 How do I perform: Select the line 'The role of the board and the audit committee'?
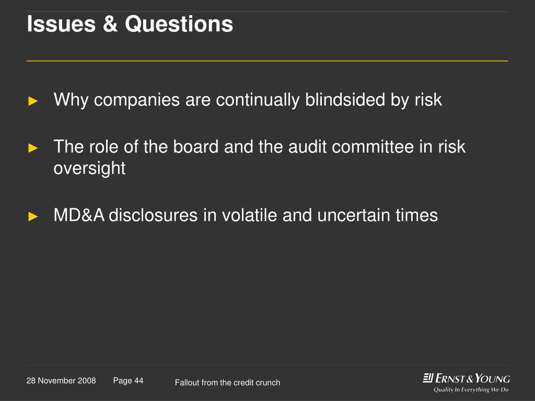234,147
